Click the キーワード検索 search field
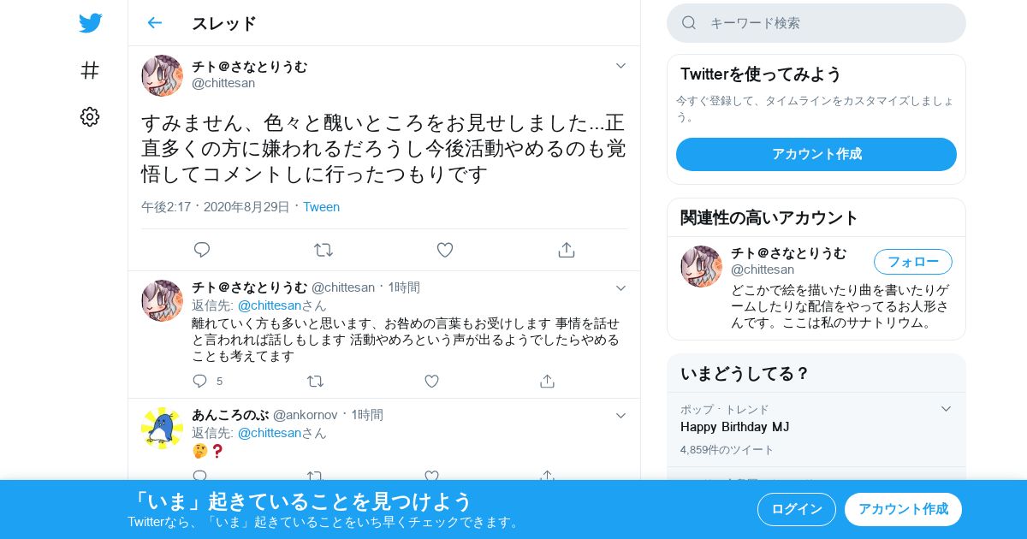 [816, 23]
